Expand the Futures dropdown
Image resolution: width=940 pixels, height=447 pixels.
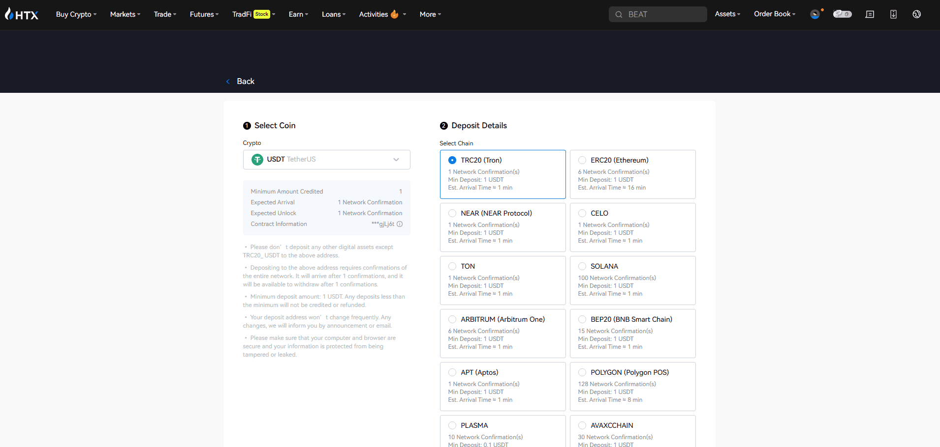click(x=204, y=14)
